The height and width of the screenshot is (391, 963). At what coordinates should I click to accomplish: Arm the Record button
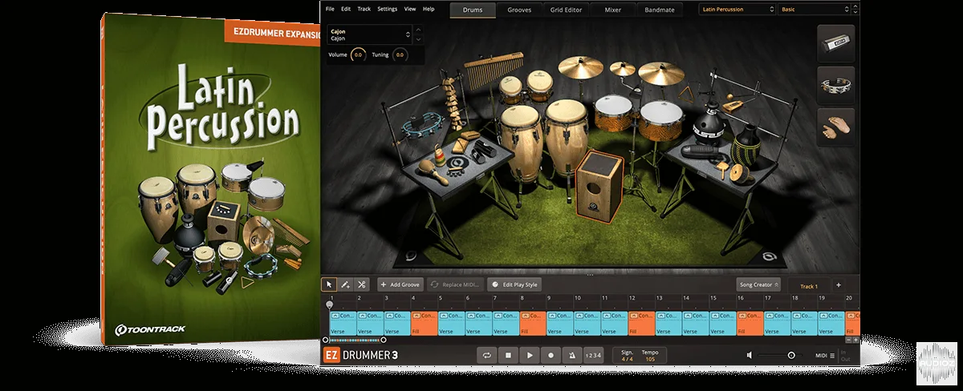tap(551, 355)
